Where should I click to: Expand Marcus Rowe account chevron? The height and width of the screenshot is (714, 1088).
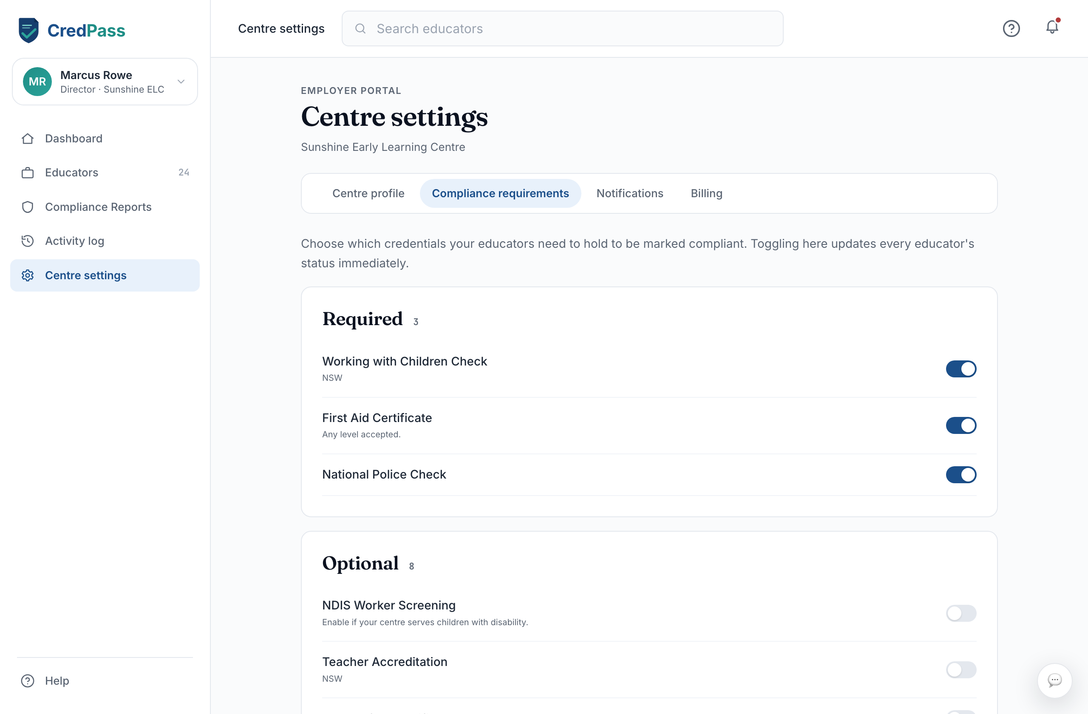181,81
